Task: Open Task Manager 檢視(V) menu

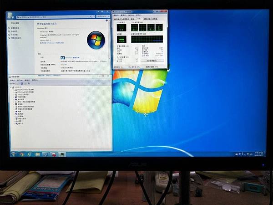Action: pyautogui.click(x=131, y=15)
